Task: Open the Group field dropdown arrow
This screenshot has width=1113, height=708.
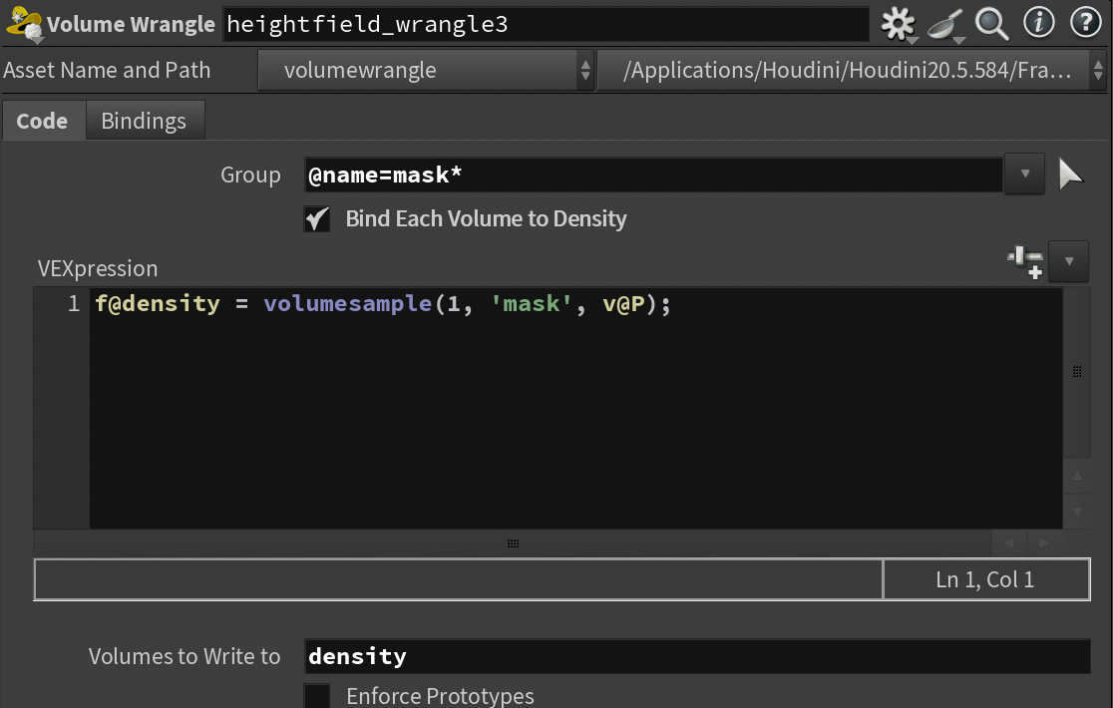Action: point(1024,175)
